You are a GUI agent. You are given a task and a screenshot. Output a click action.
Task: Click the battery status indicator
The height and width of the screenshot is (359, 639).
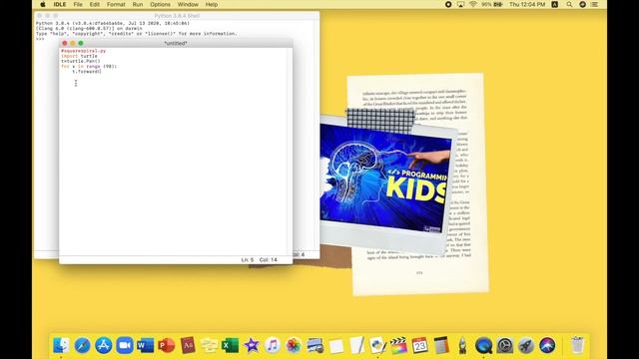click(x=492, y=4)
